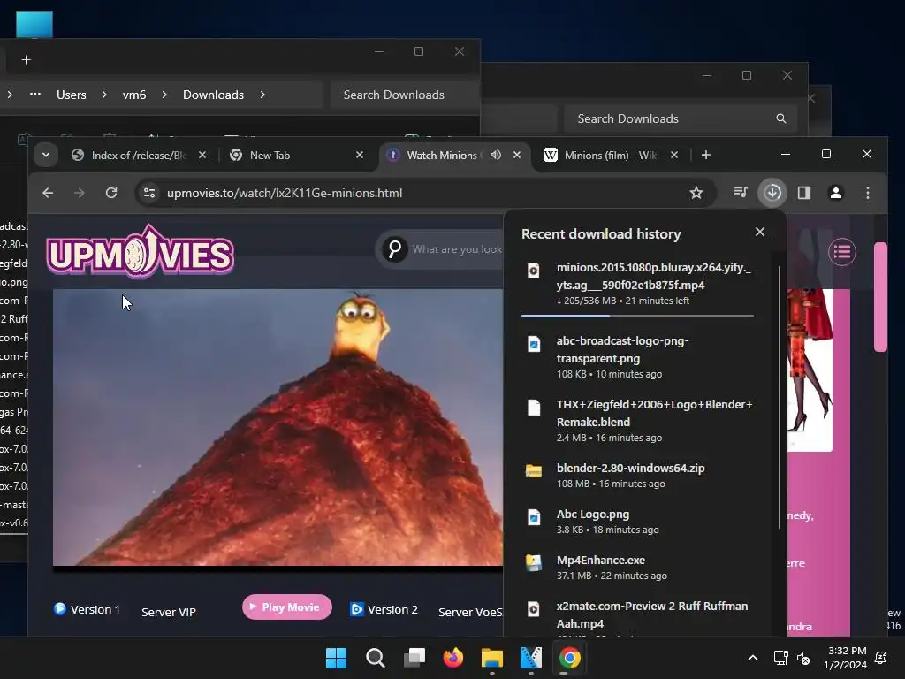This screenshot has height=679, width=905.
Task: Open Chrome side panel
Action: (804, 192)
